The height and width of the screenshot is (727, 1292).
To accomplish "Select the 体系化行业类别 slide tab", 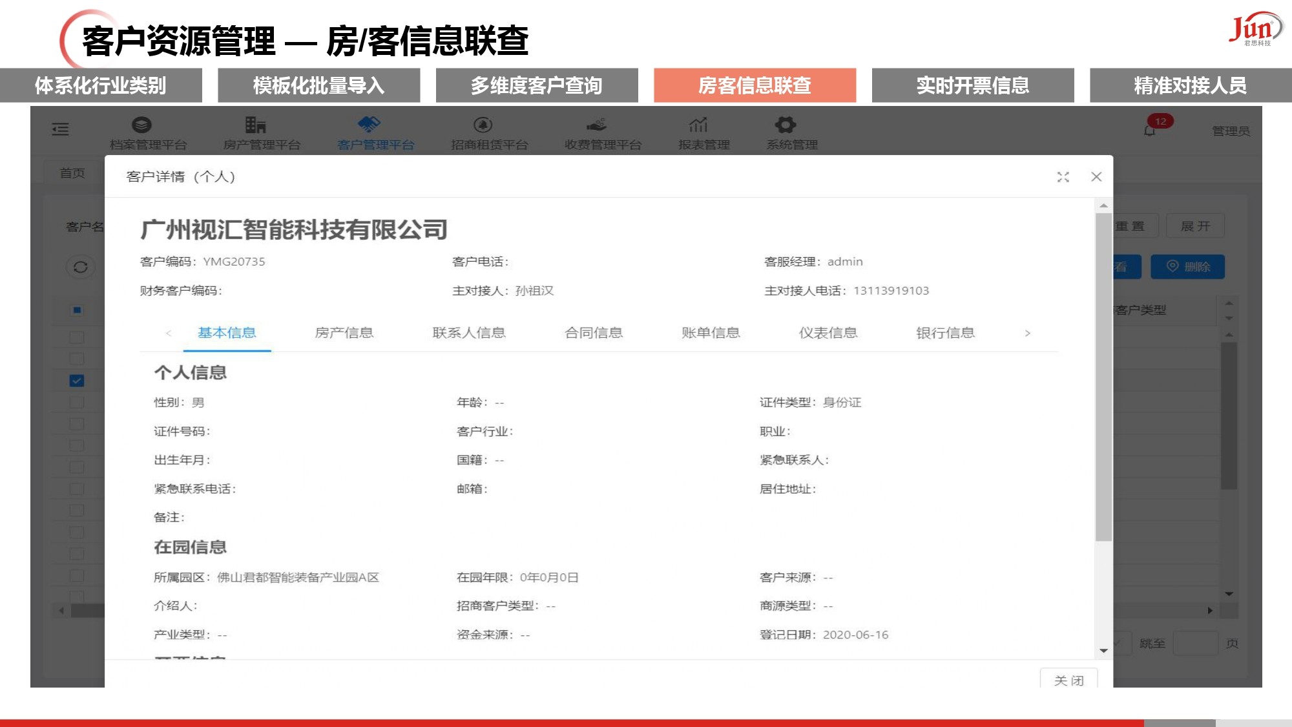I will 101,85.
